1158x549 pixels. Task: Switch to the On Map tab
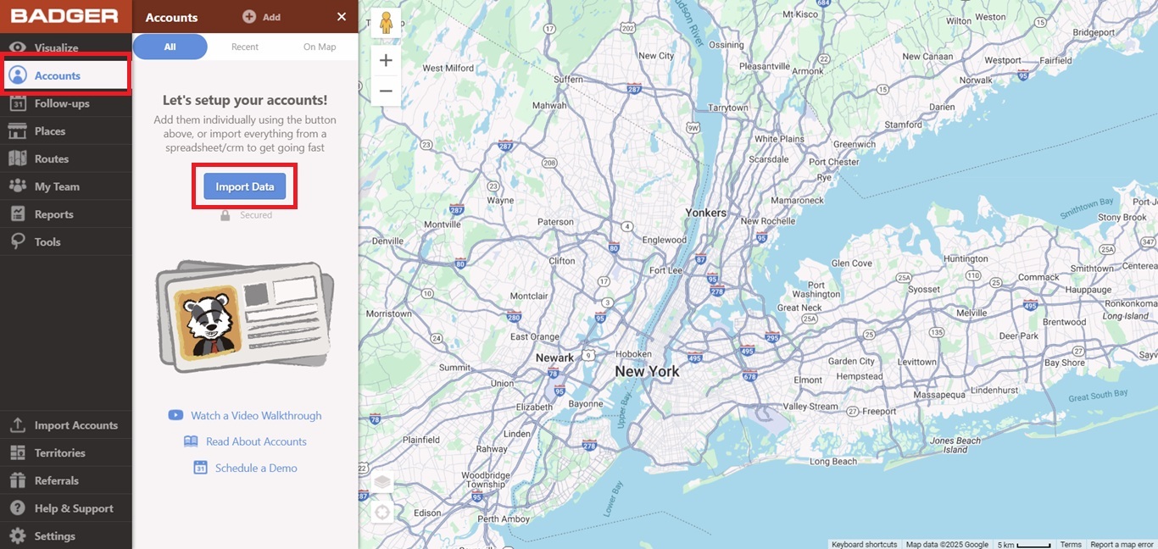[320, 47]
